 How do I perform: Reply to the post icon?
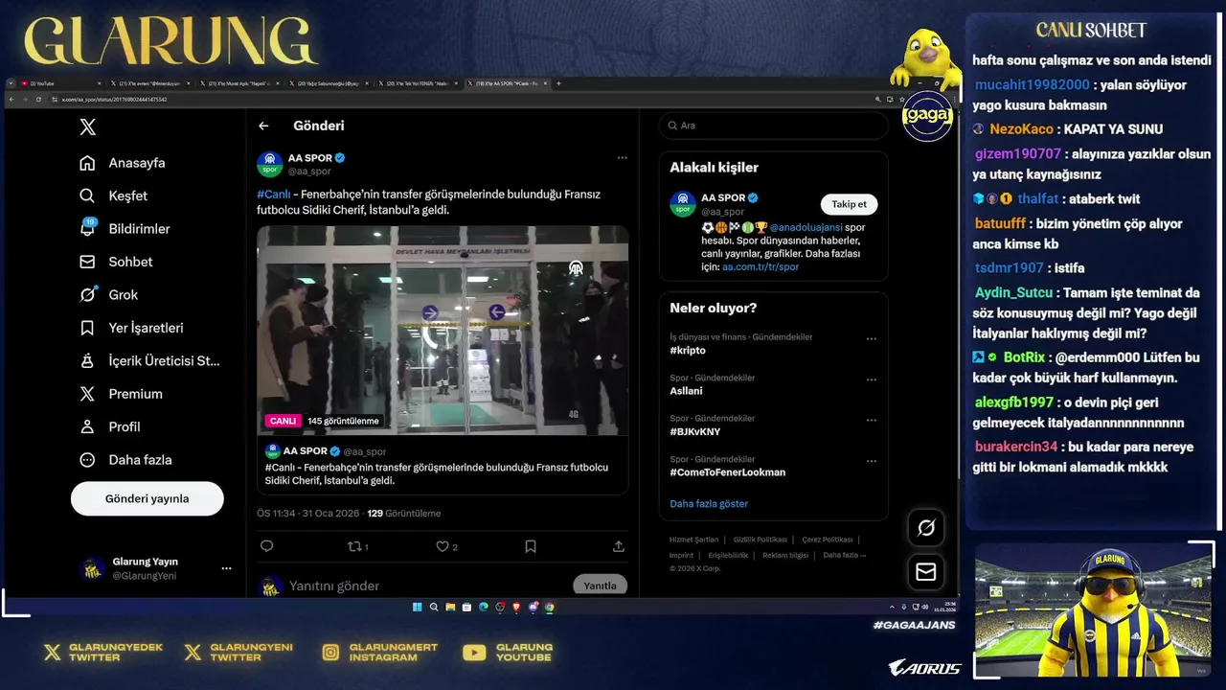267,546
